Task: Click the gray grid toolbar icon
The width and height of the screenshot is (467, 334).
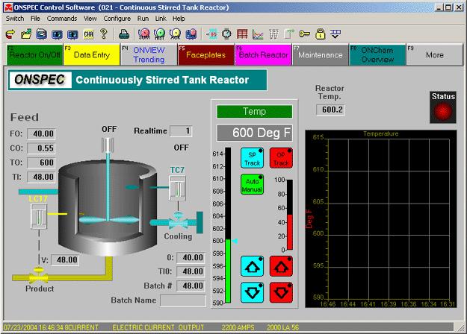Action: click(x=273, y=34)
